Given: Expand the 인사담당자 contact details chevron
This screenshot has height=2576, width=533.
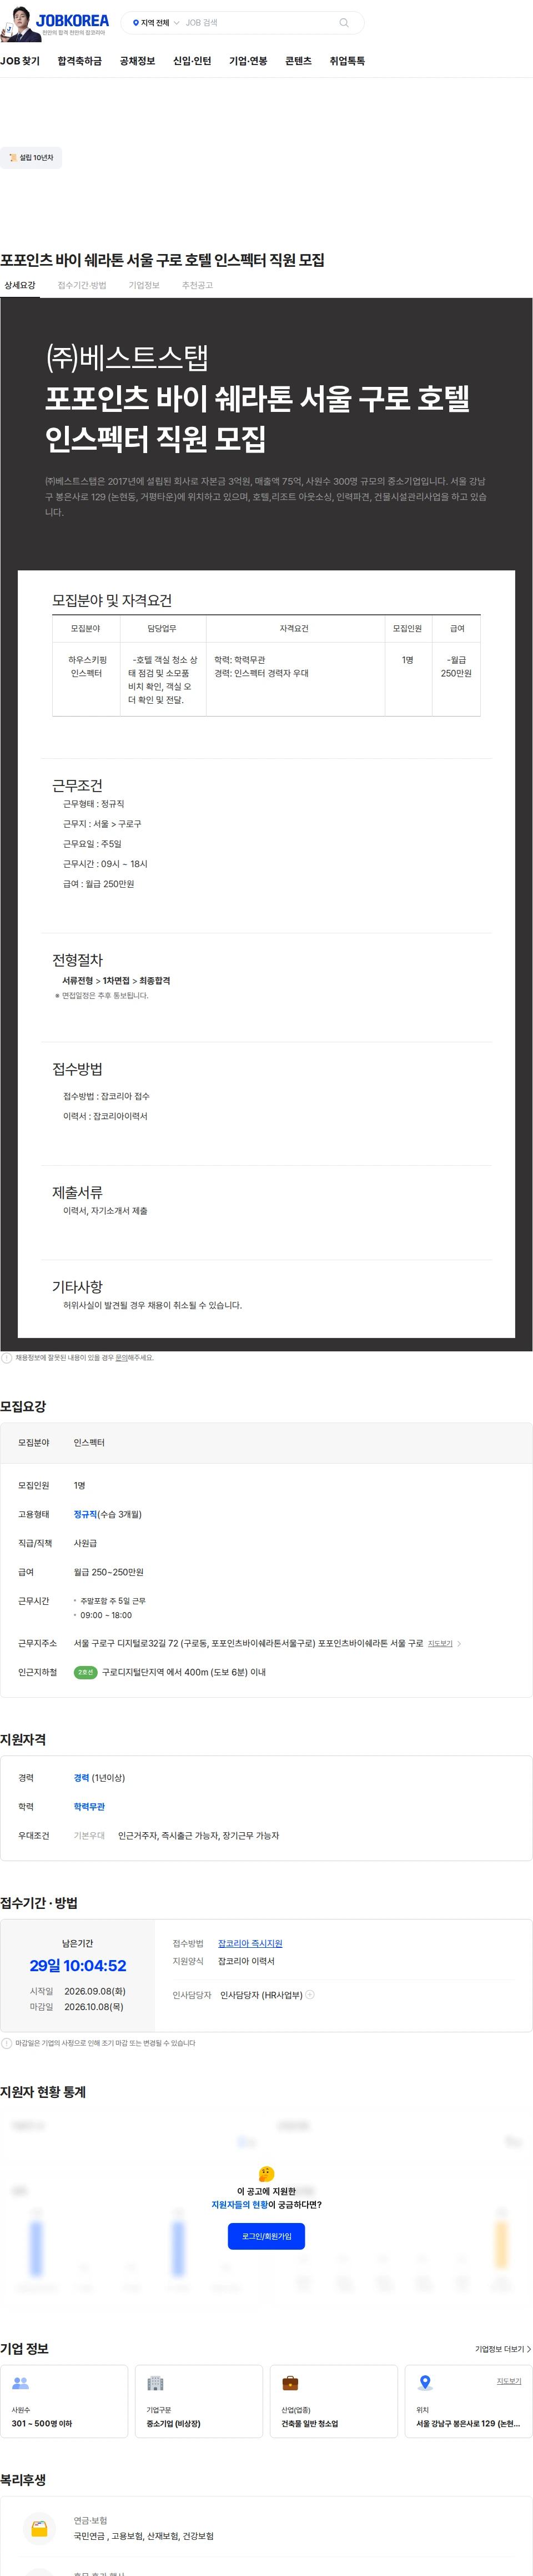Looking at the screenshot, I should point(310,1995).
